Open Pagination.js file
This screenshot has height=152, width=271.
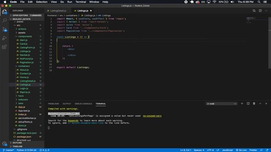(26, 62)
